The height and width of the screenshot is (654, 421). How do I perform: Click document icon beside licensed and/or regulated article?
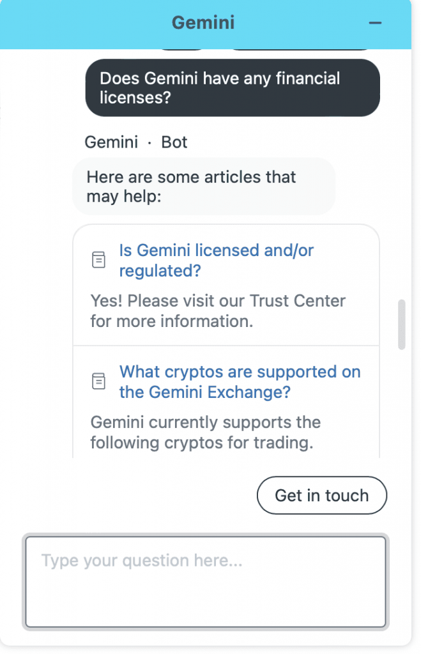(98, 259)
